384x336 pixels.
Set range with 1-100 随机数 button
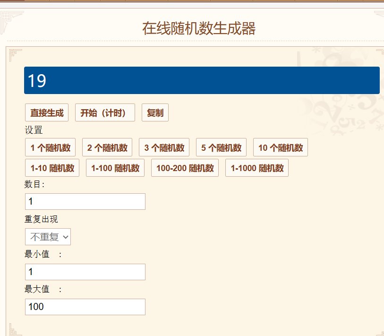[x=115, y=168]
